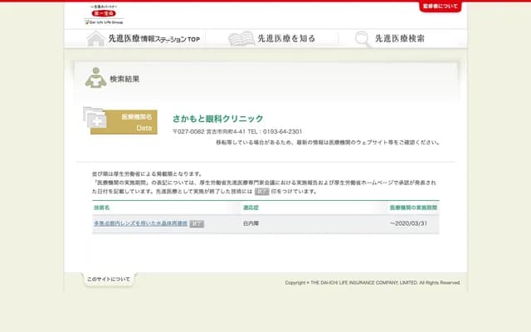The width and height of the screenshot is (531, 332).
Task: Click the 医療機関の実施期間 column header
Action: pyautogui.click(x=412, y=207)
